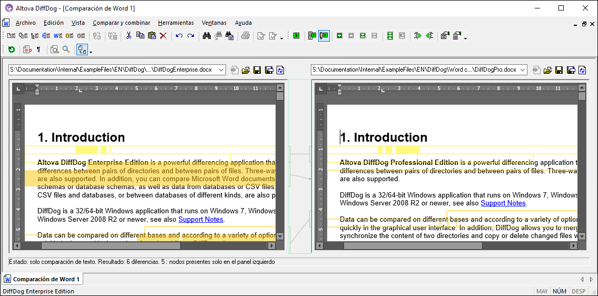
Task: Click the document with red X icon
Action: tap(27, 49)
